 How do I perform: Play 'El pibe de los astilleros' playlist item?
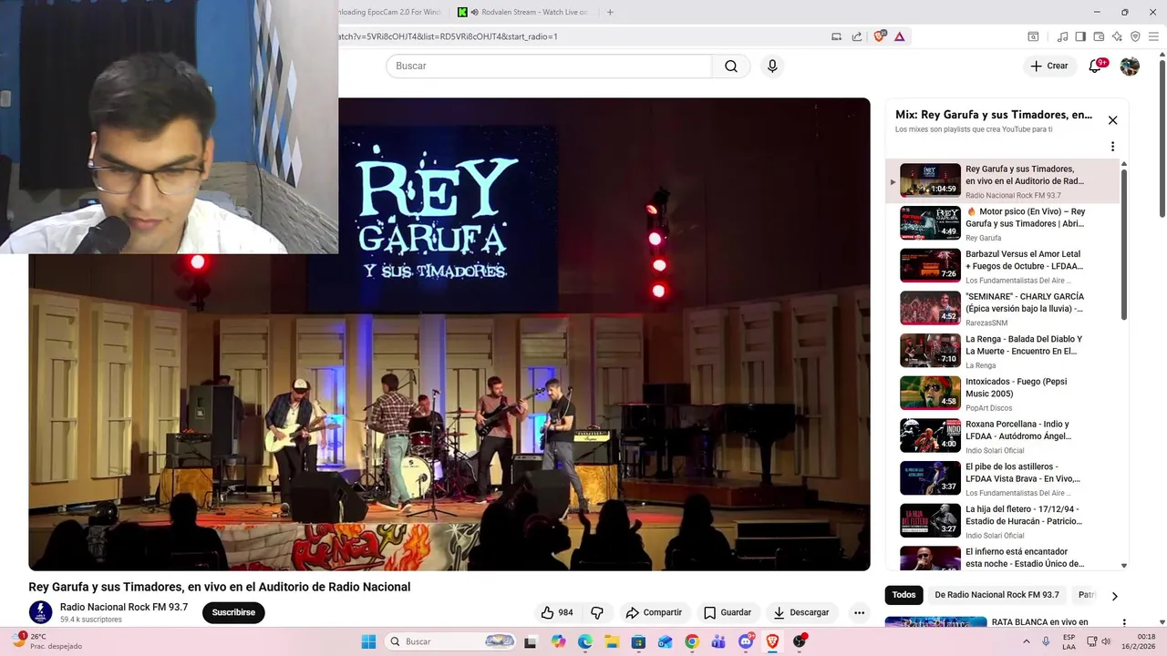tap(1002, 478)
